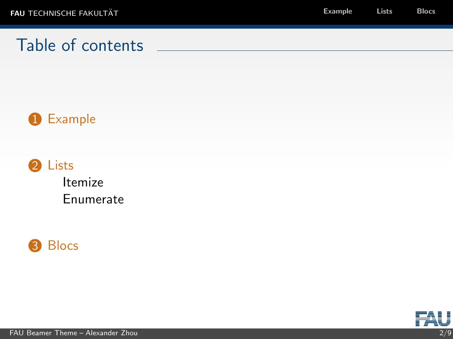Viewport: 453px width, 339px height.
Task: Click the footer text FAU Beamer Theme – Alexander Zhou
Action: pos(74,333)
